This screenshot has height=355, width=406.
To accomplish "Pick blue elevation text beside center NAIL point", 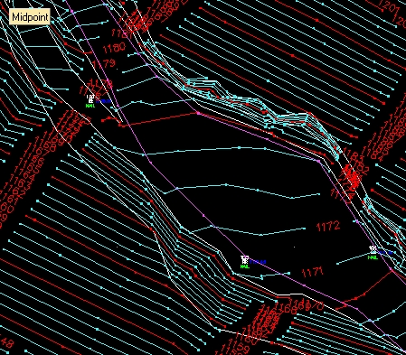I will point(258,262).
